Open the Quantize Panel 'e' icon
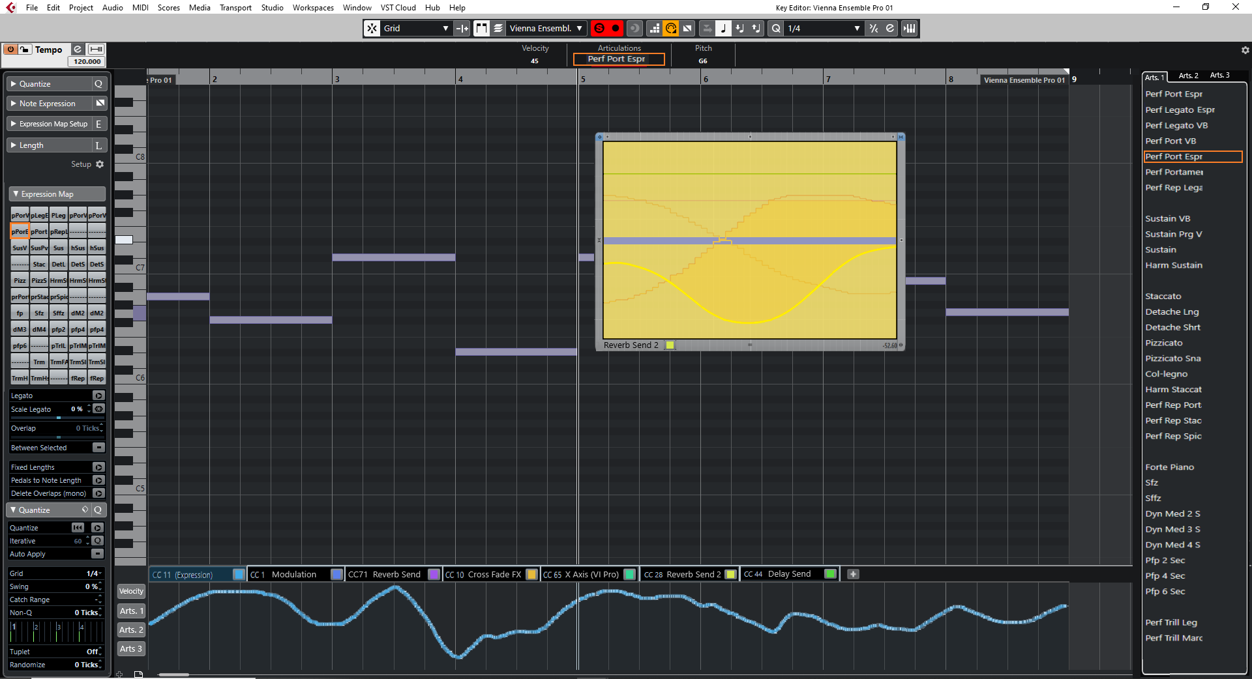 coord(890,28)
